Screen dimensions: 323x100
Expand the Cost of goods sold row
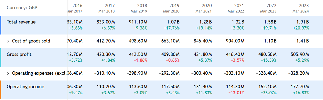click(8, 41)
